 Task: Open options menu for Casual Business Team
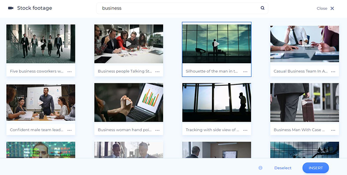[333, 71]
